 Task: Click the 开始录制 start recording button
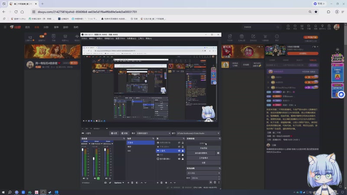[203, 148]
